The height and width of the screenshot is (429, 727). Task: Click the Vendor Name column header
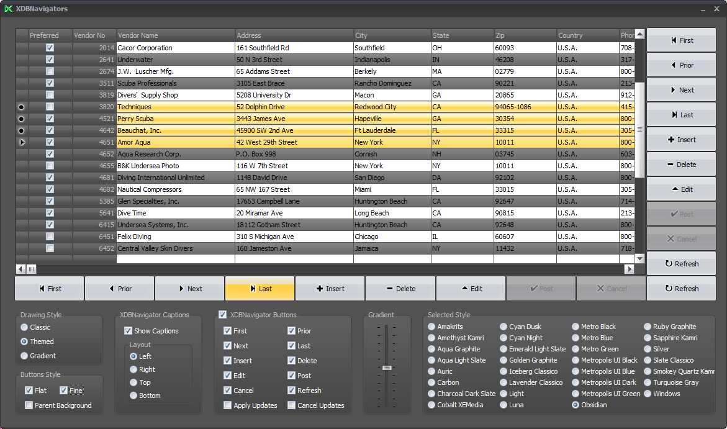pyautogui.click(x=176, y=35)
